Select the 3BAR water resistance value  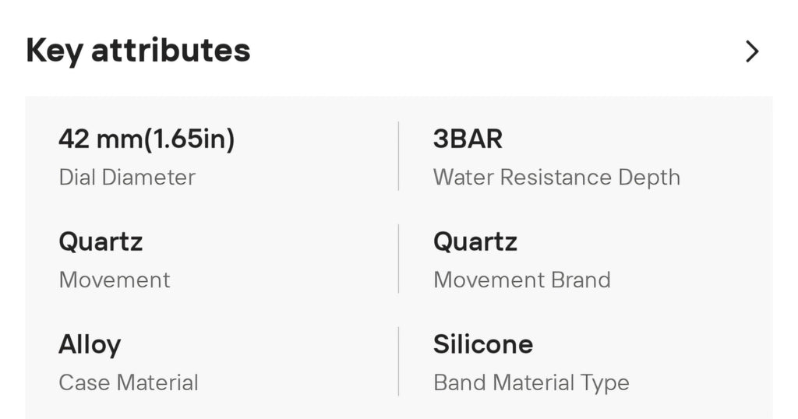point(468,139)
